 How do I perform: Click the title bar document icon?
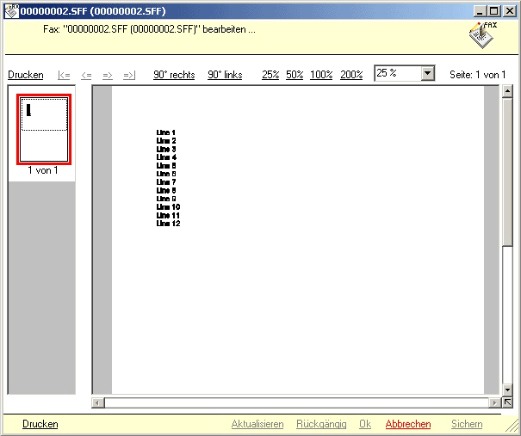click(x=11, y=11)
